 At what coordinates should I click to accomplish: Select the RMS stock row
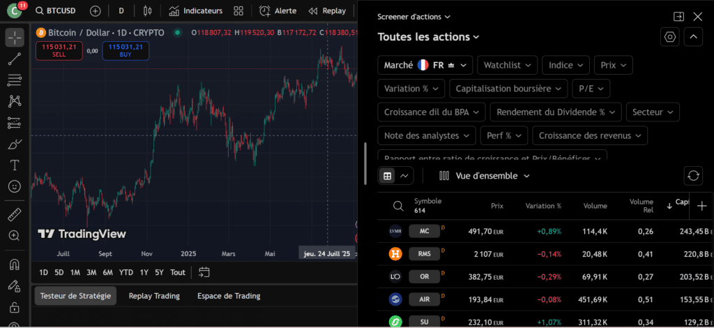[x=545, y=254]
